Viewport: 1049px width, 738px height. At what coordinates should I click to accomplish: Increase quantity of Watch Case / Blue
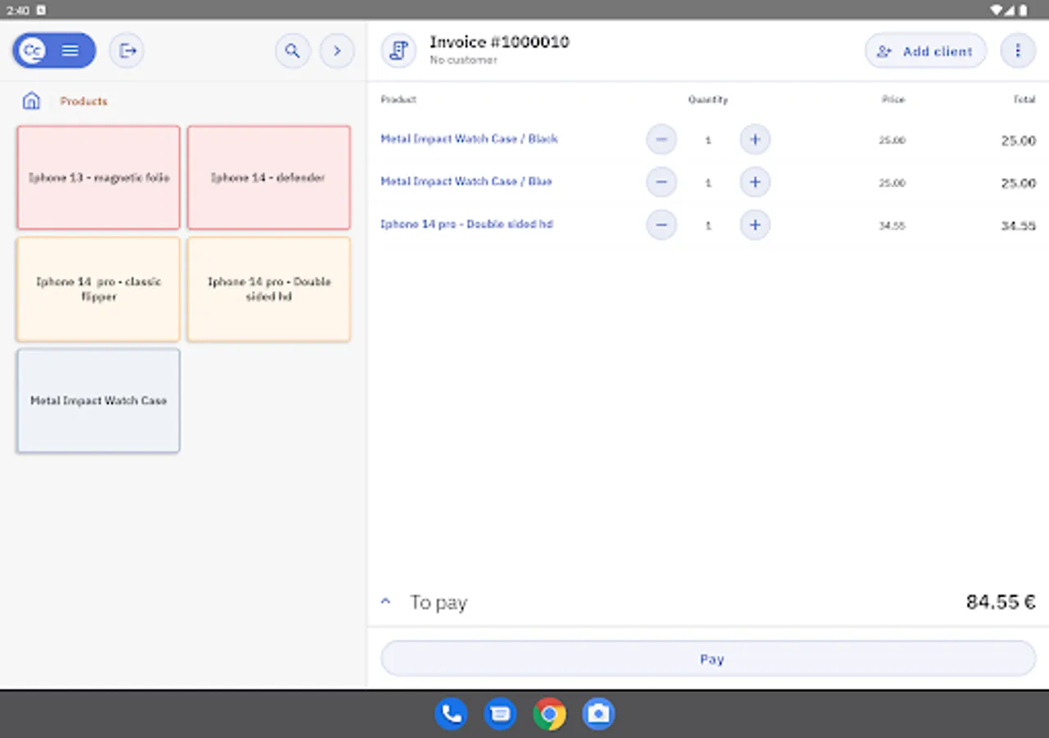(x=755, y=182)
